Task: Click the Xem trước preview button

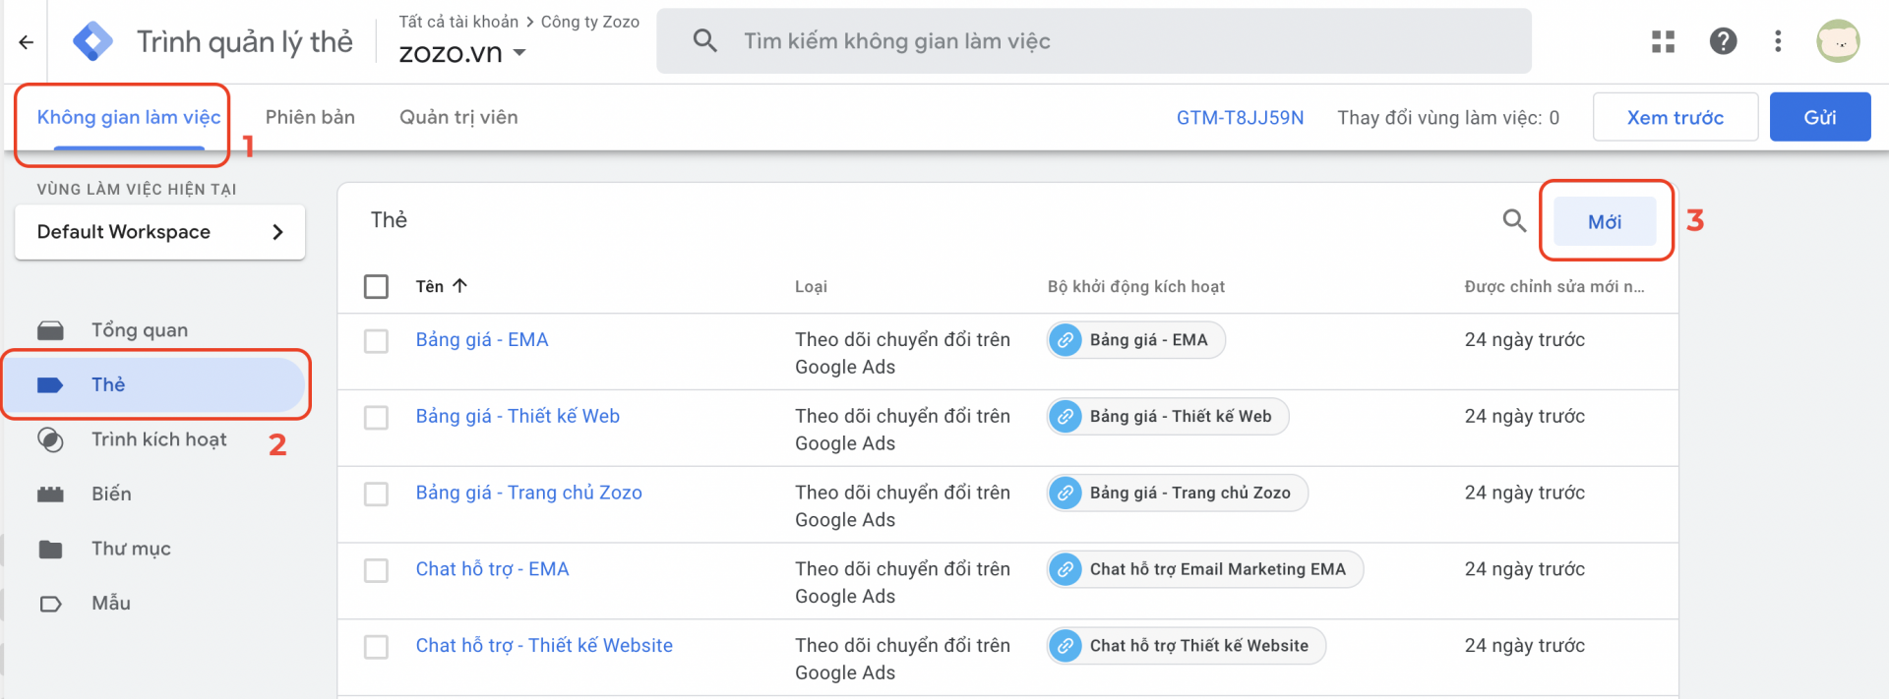Action: [1675, 117]
